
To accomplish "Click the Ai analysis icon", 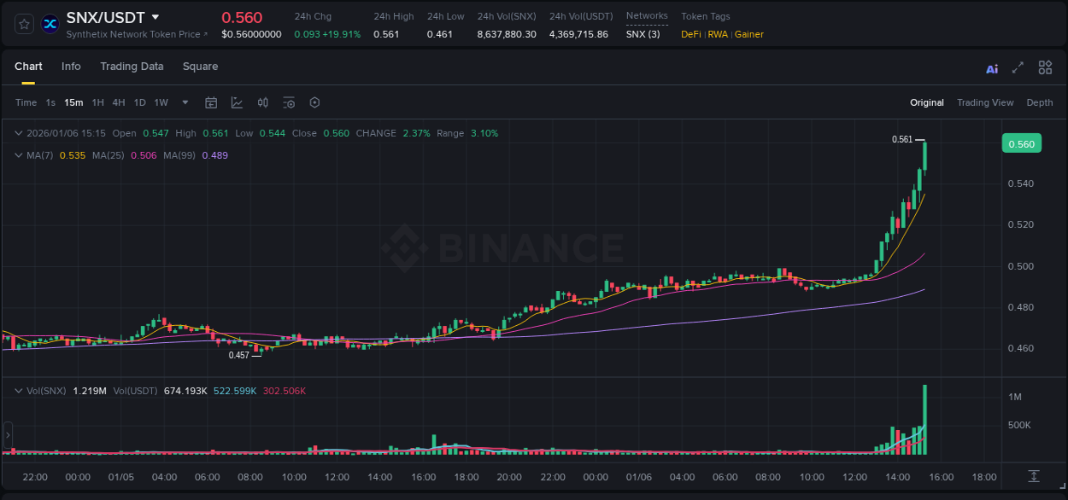I will tap(991, 67).
